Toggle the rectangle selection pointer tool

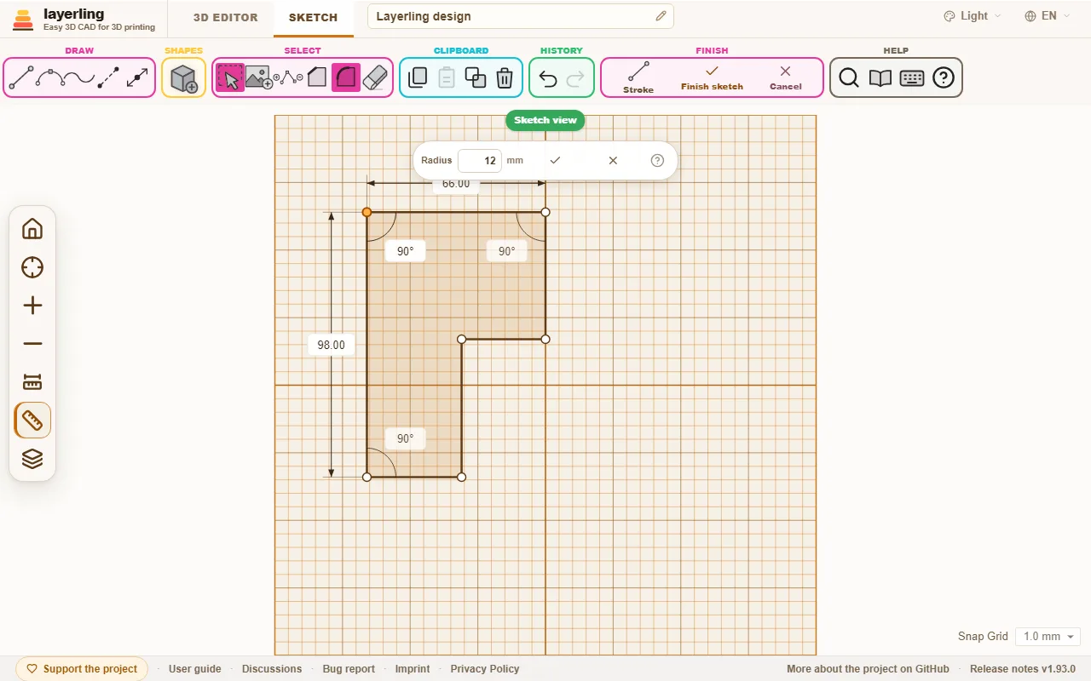click(x=230, y=78)
